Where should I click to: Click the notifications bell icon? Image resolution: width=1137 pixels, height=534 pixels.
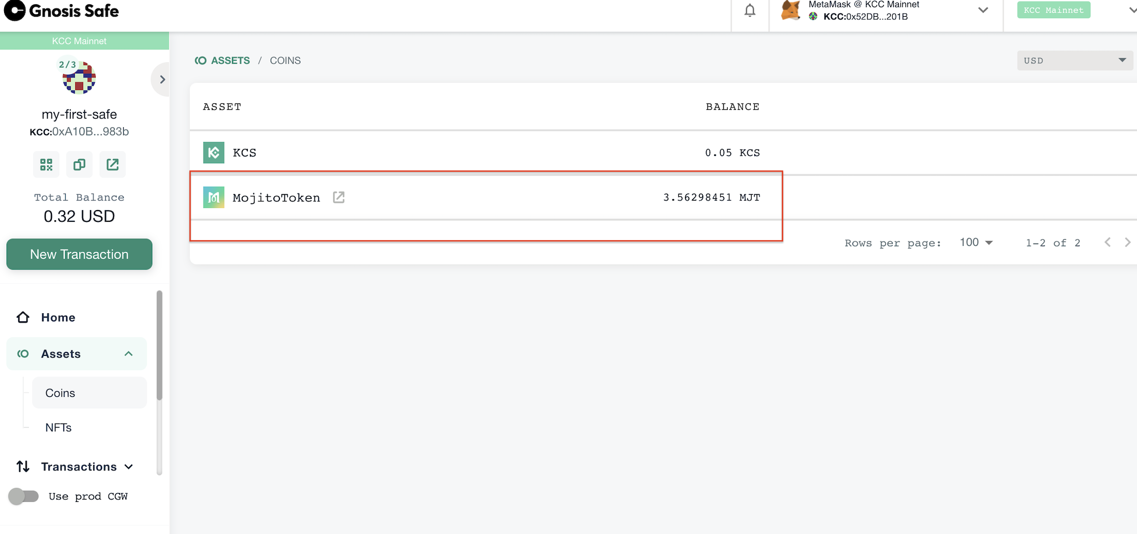pos(750,11)
